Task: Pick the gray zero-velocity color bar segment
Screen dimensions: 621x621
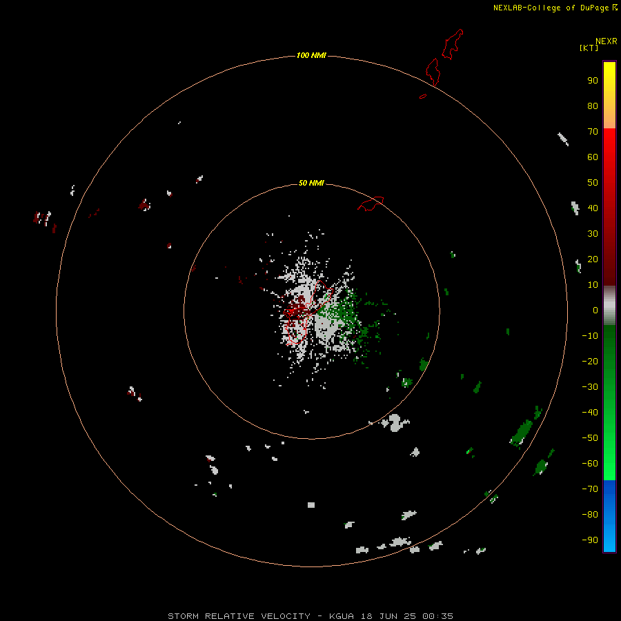Action: [x=609, y=306]
